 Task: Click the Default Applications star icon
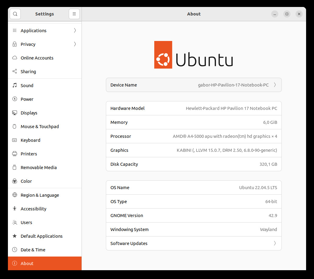click(15, 236)
